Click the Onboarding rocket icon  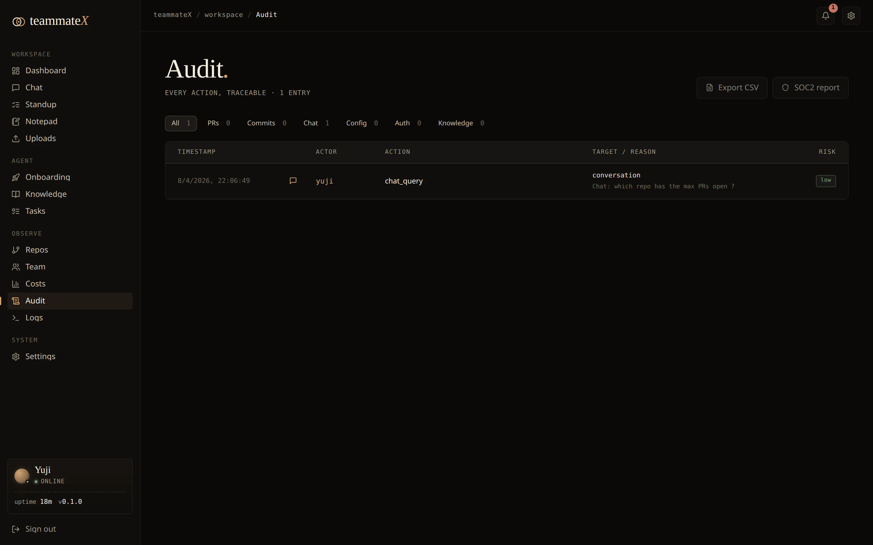pyautogui.click(x=15, y=177)
